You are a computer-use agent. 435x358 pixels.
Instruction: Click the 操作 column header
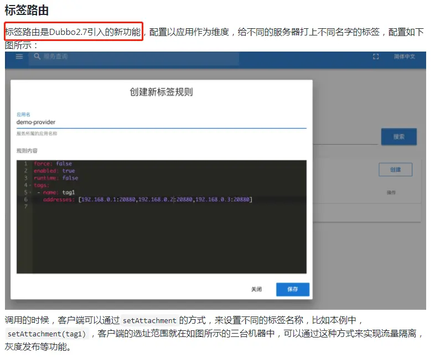[391, 192]
